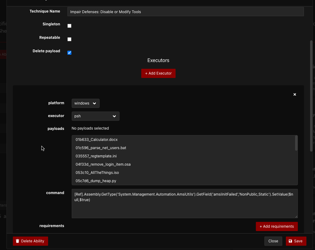Expand the executor dropdown showing psh

[95, 116]
